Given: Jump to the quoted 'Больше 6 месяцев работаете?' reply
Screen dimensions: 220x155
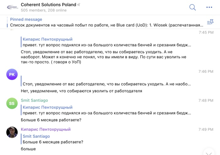Looking at the screenshot, I should (x=53, y=139).
